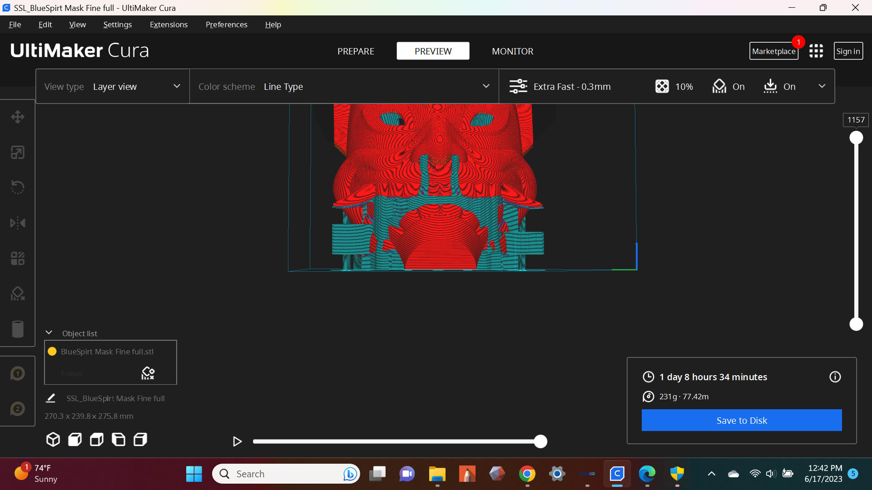Open the Extensions menu
Image resolution: width=872 pixels, height=490 pixels.
click(168, 24)
